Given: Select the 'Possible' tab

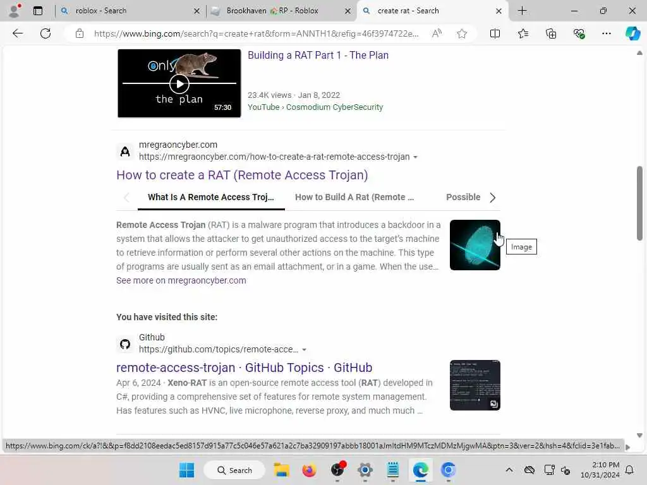Looking at the screenshot, I should point(463,197).
